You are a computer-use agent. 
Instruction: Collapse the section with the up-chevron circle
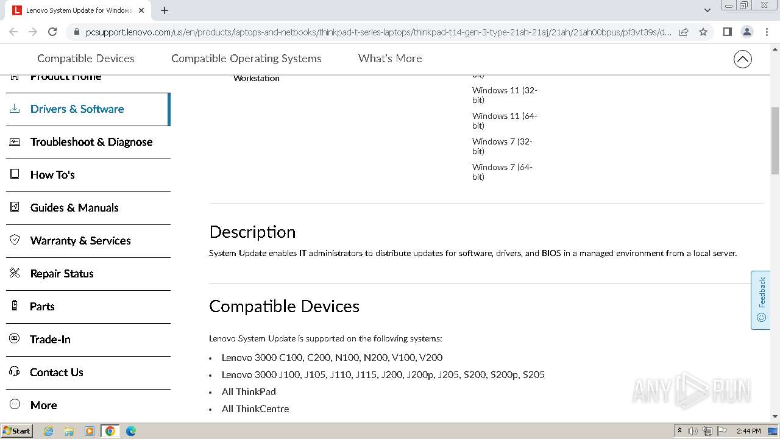point(742,59)
